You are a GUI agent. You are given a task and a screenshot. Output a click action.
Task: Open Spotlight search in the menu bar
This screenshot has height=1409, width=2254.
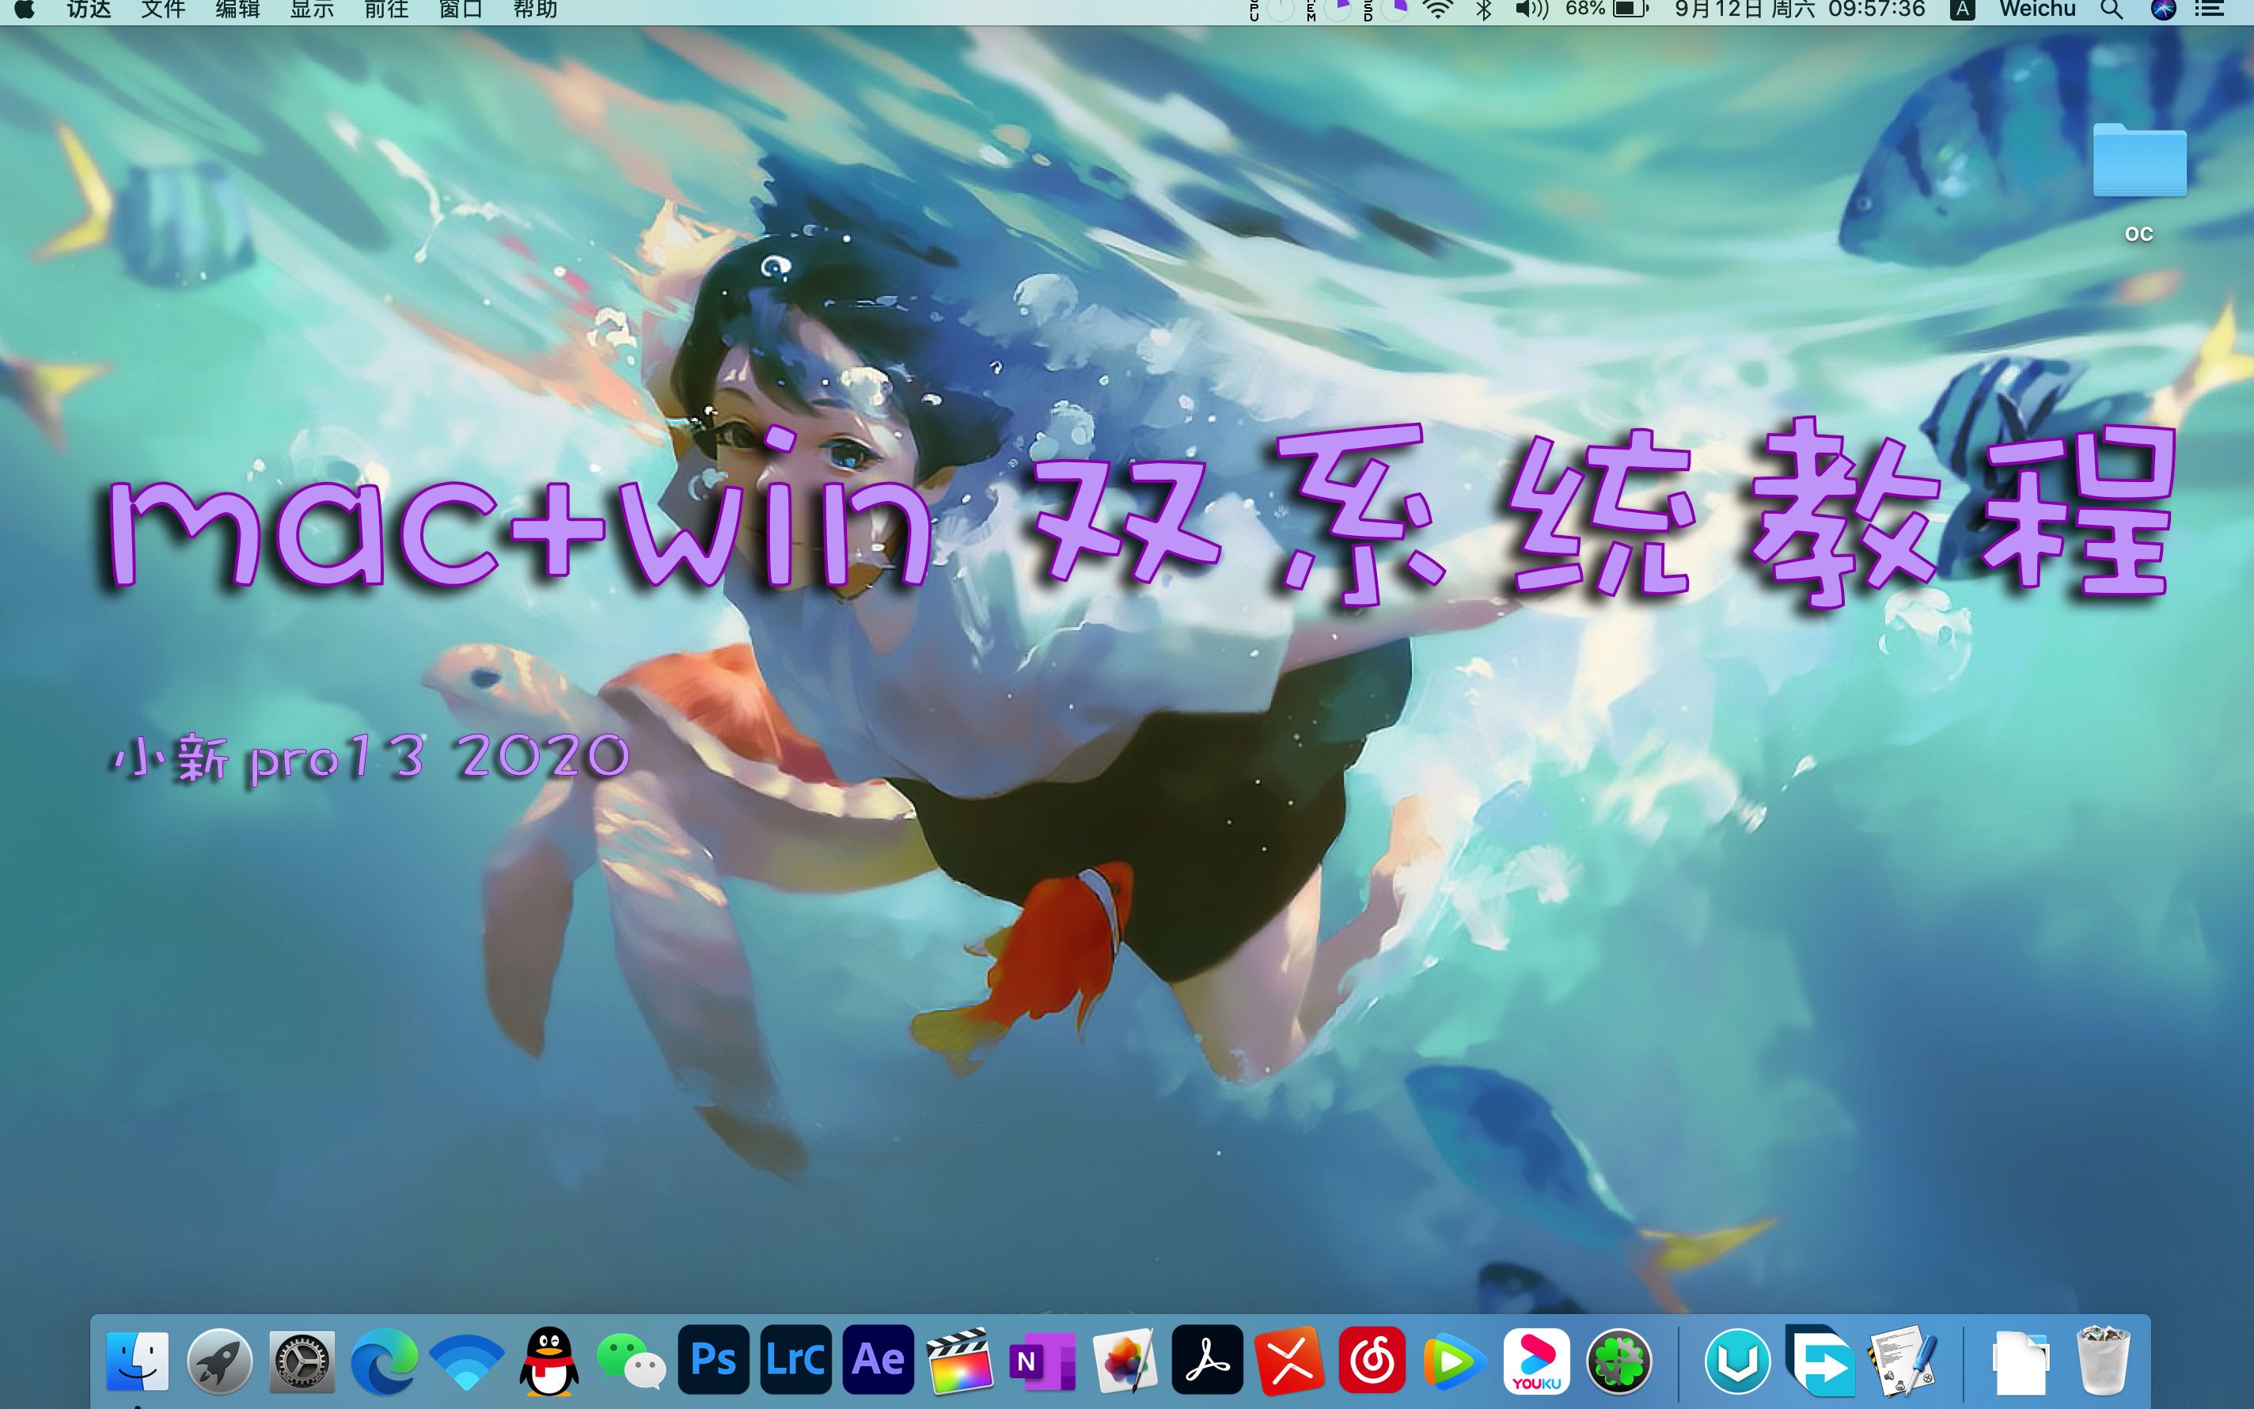(x=2112, y=10)
